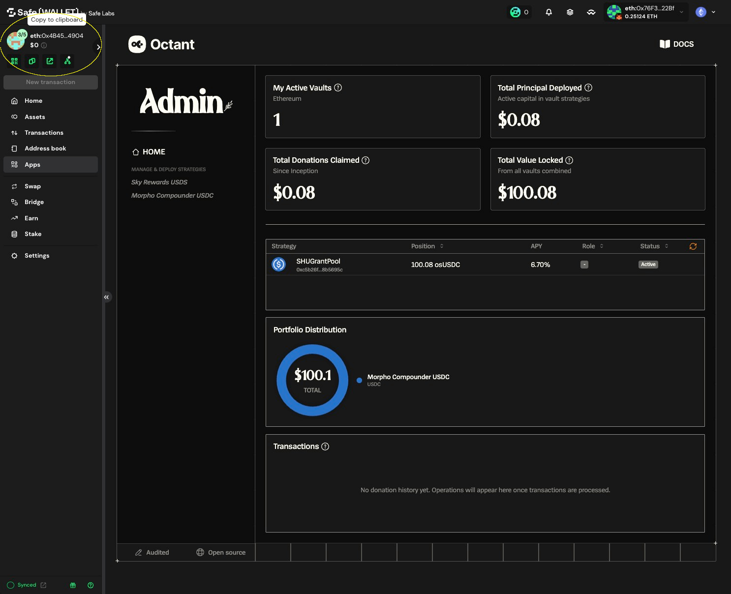Click help icon next to My Active Vaults
The height and width of the screenshot is (594, 731).
338,88
